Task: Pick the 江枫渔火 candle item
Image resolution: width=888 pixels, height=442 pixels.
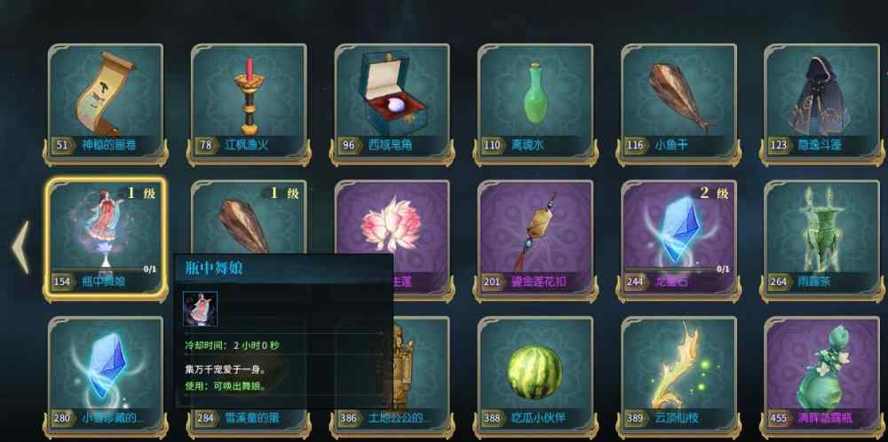Action: (x=249, y=104)
